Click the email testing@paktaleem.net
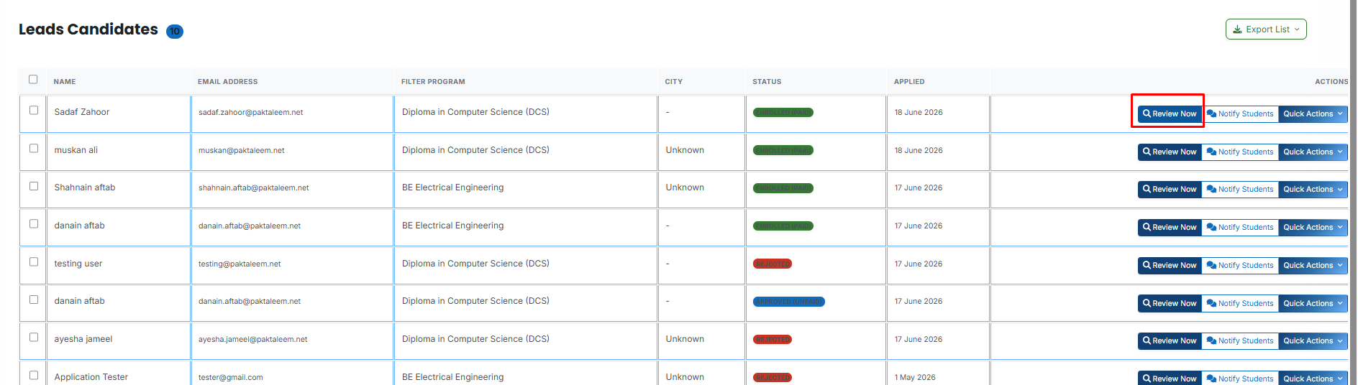 tap(240, 264)
